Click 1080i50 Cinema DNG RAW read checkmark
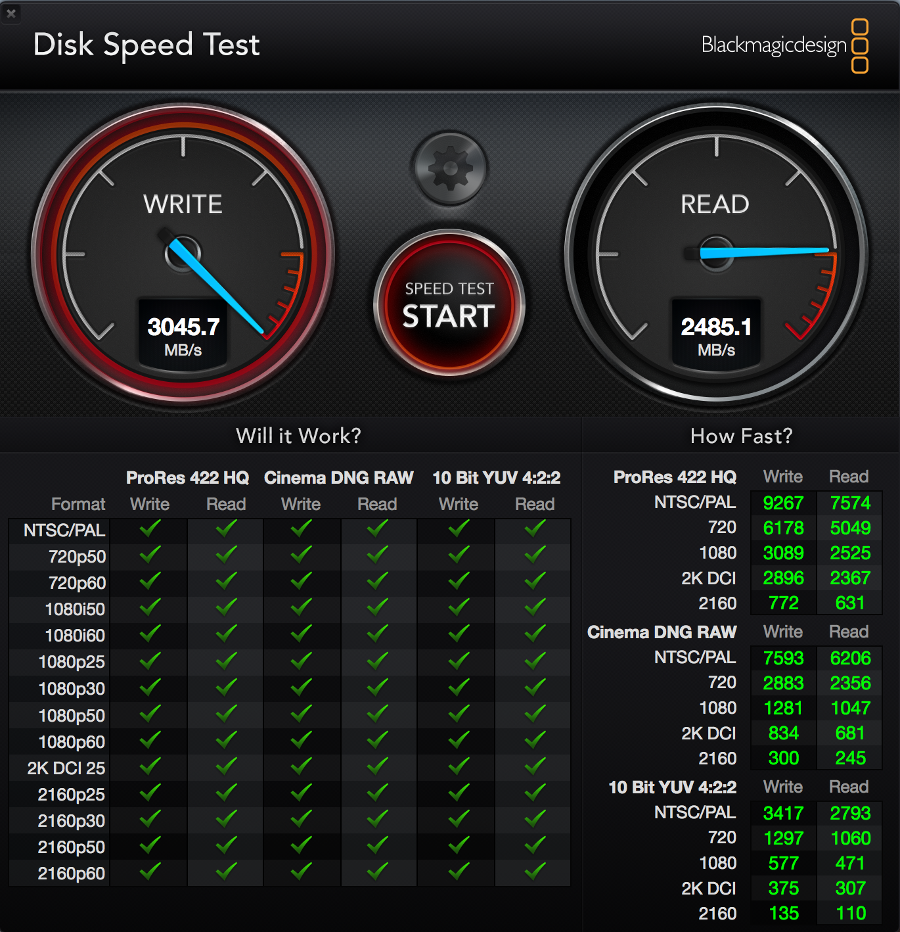Viewport: 900px width, 932px height. (377, 607)
